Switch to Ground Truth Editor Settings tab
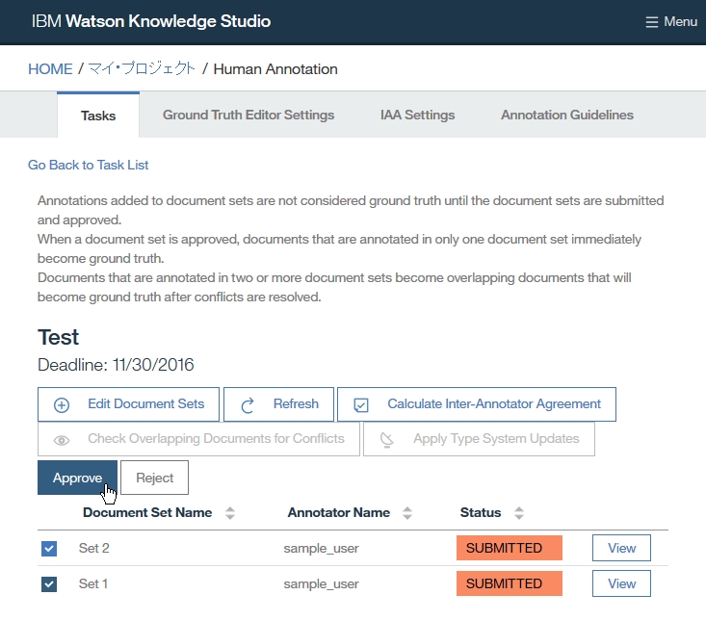706x621 pixels. (248, 115)
